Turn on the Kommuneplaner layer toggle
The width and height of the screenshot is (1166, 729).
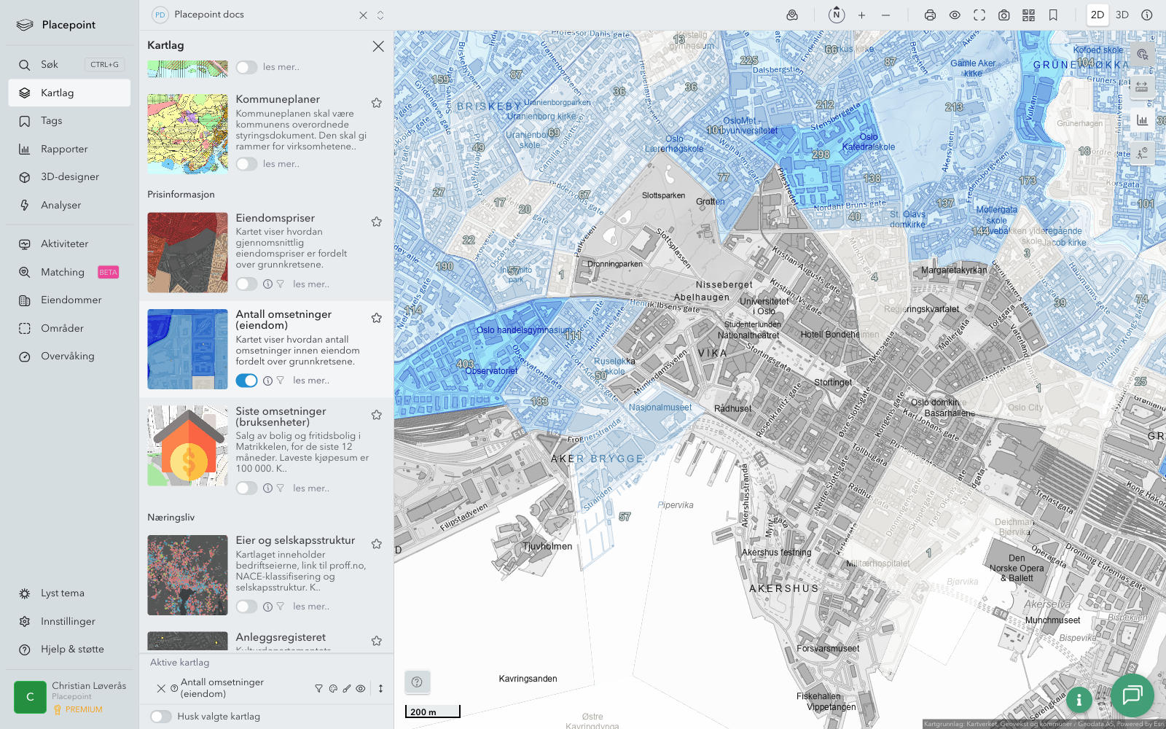(246, 164)
